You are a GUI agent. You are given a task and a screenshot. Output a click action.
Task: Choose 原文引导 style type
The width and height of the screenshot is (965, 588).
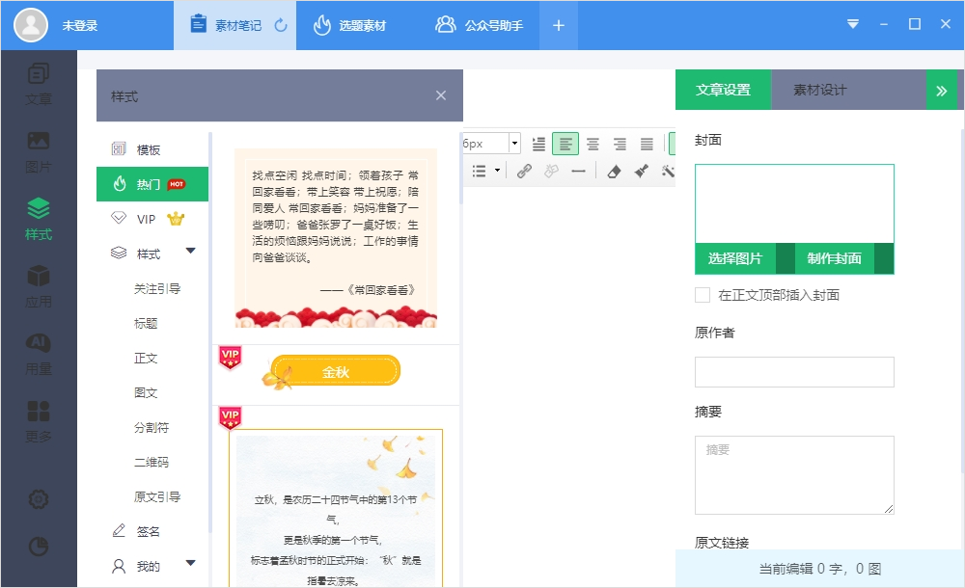click(x=157, y=497)
